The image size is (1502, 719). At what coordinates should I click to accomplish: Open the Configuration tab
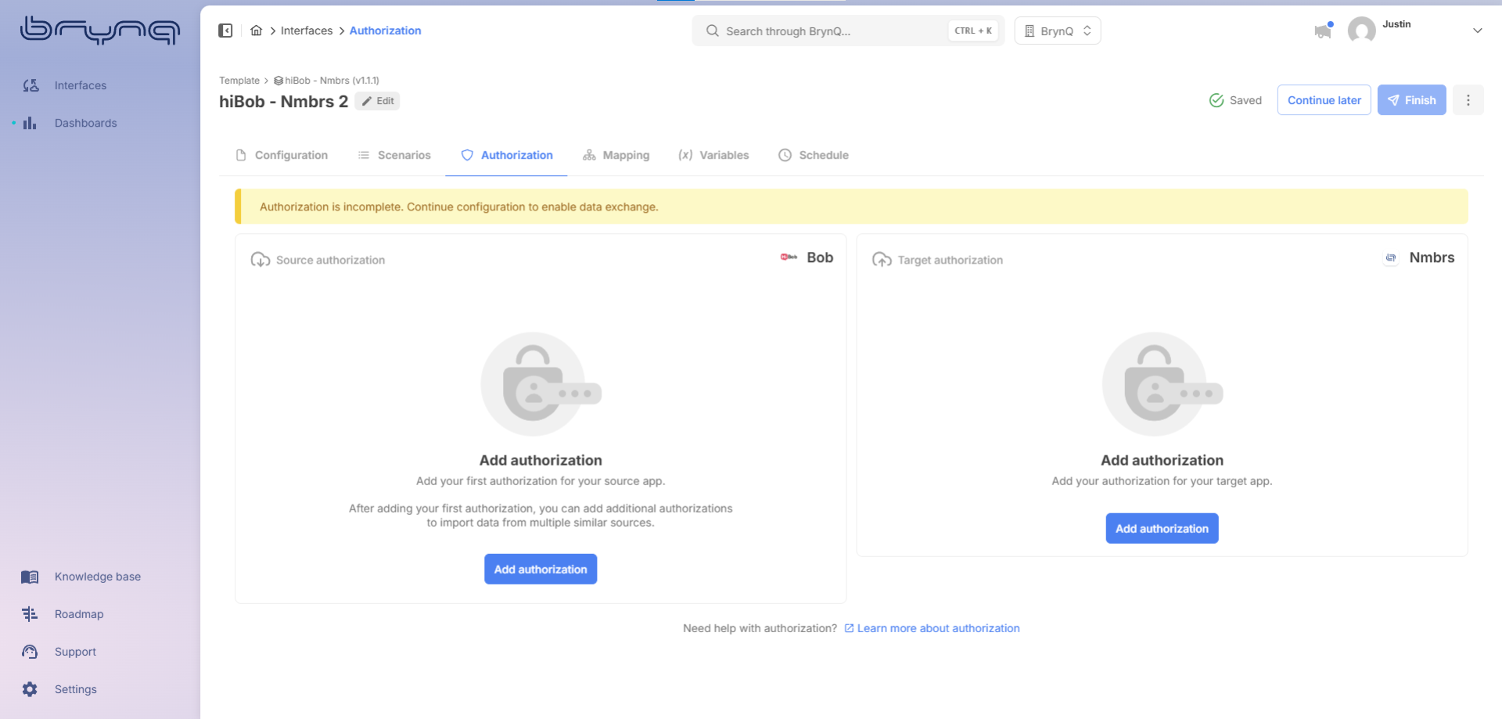pyautogui.click(x=282, y=155)
